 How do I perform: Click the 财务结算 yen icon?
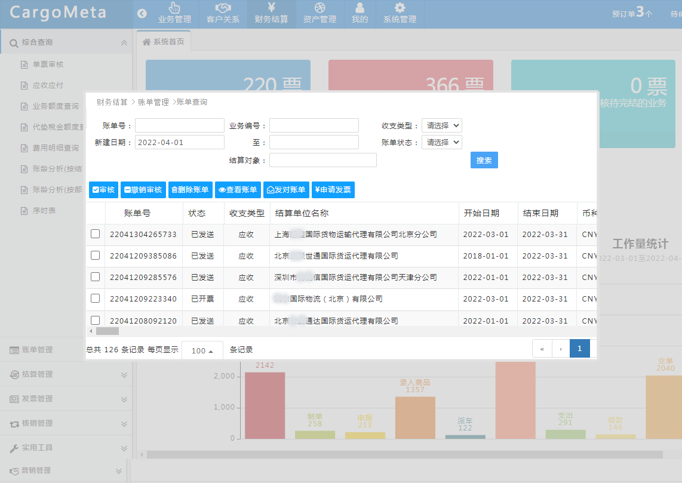271,7
